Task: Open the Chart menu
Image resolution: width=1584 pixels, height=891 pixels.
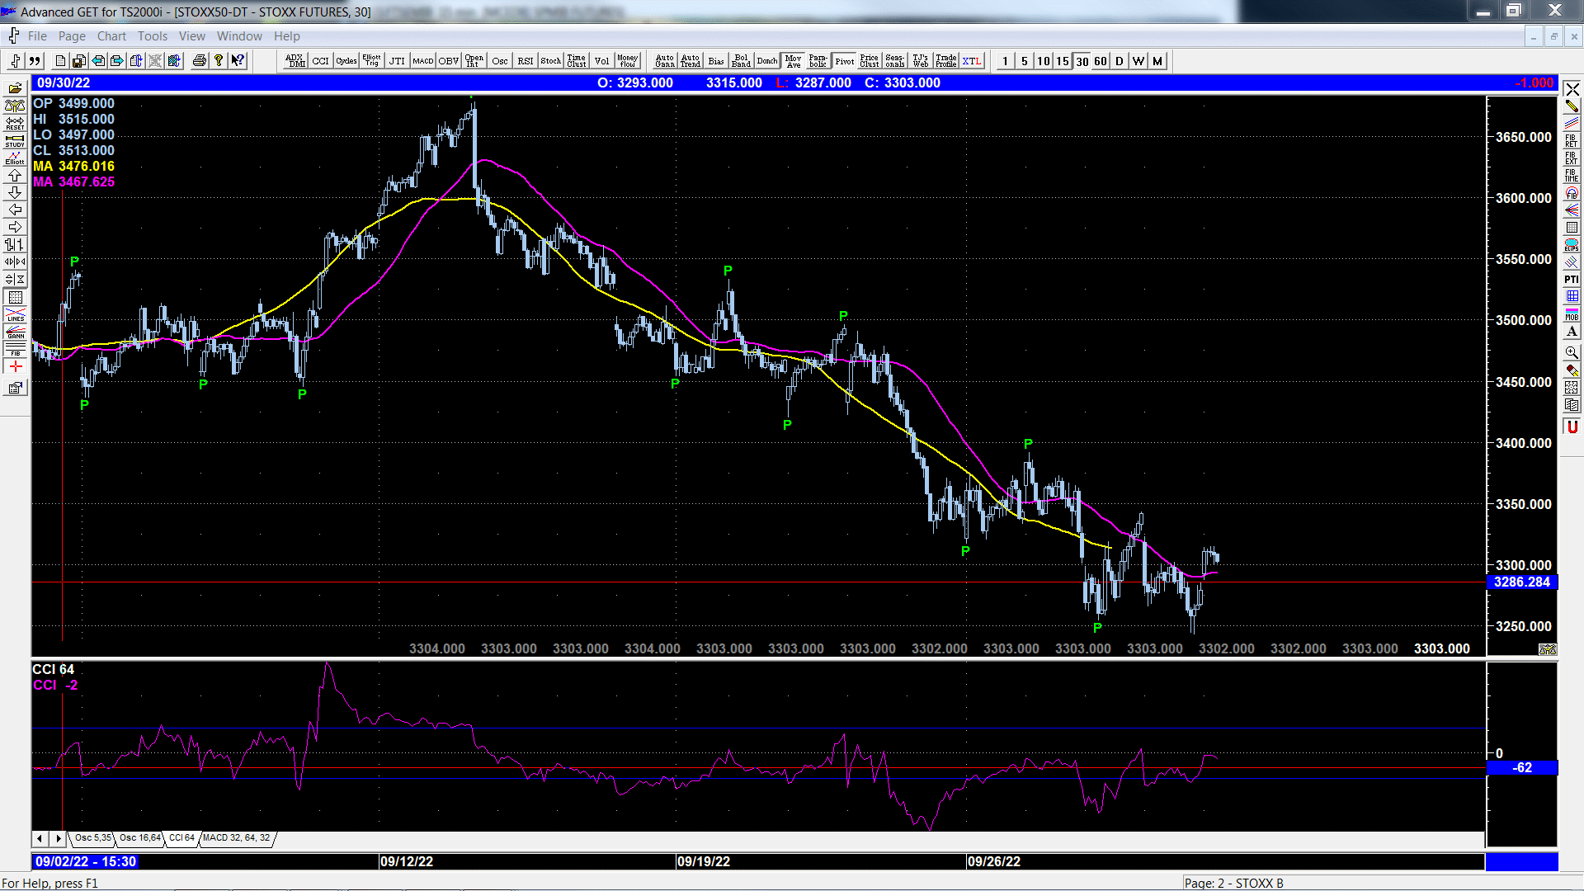Action: 111,36
